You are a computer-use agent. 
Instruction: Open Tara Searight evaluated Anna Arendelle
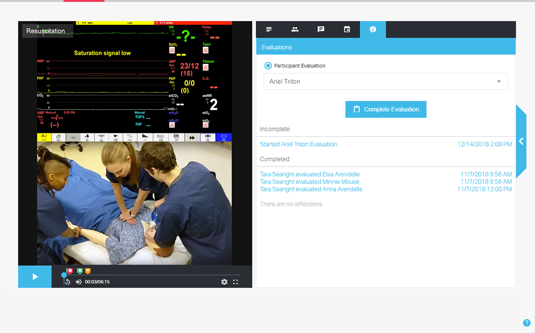[311, 189]
